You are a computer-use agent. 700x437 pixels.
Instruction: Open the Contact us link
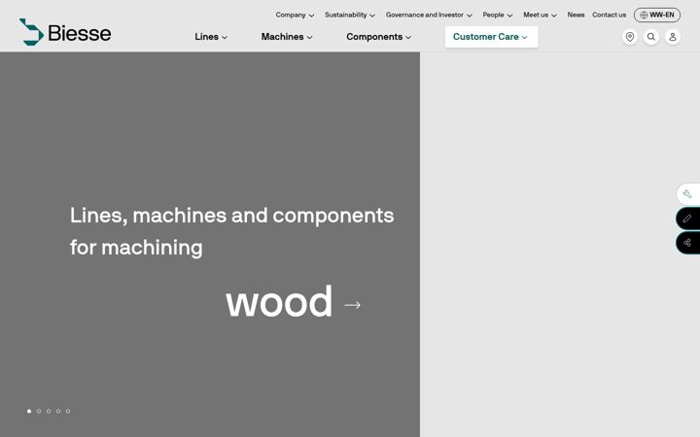[609, 15]
